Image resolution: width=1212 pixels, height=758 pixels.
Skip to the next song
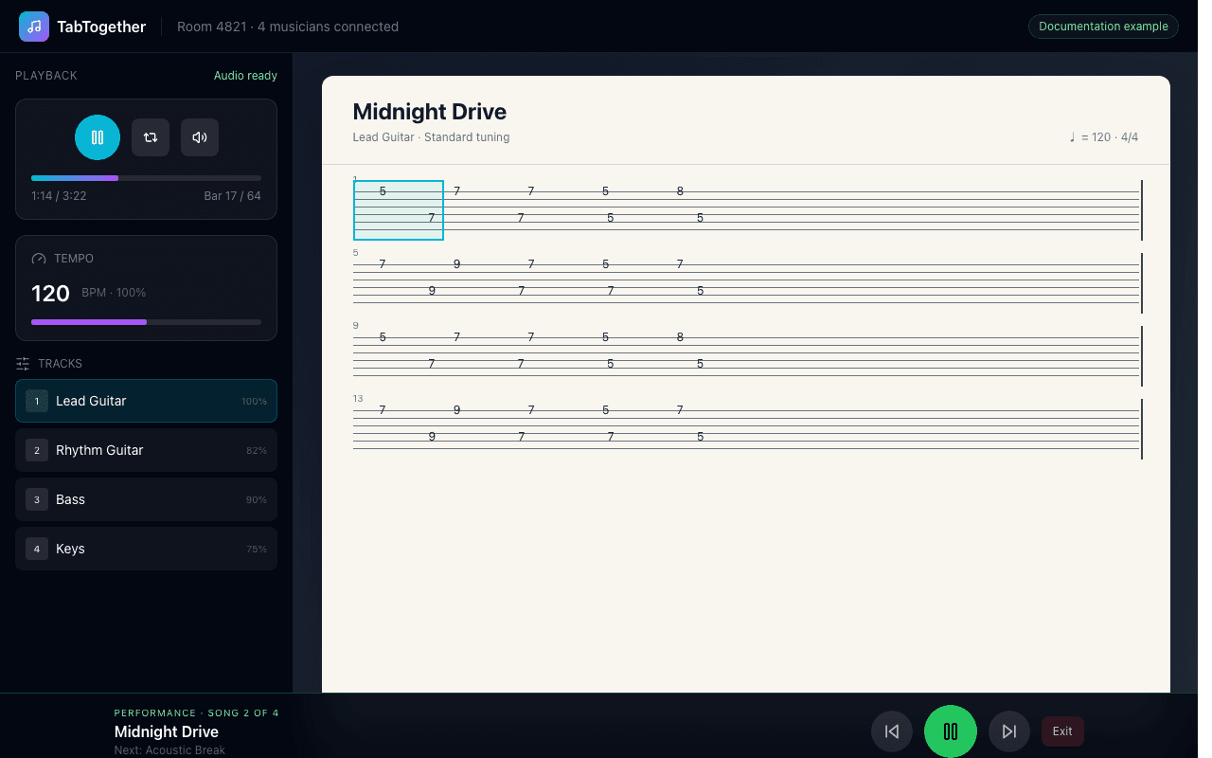pos(1009,731)
